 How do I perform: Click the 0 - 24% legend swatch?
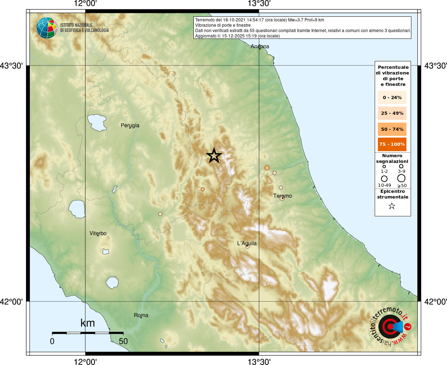[392, 97]
